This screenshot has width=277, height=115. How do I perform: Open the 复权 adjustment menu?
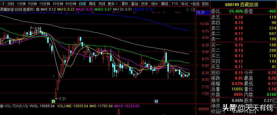click(x=125, y=3)
